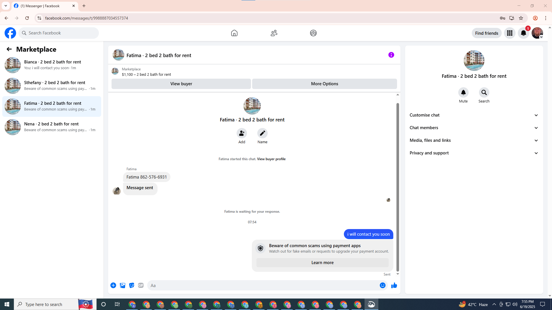The height and width of the screenshot is (310, 552).
Task: Choose a sticker
Action: click(132, 285)
